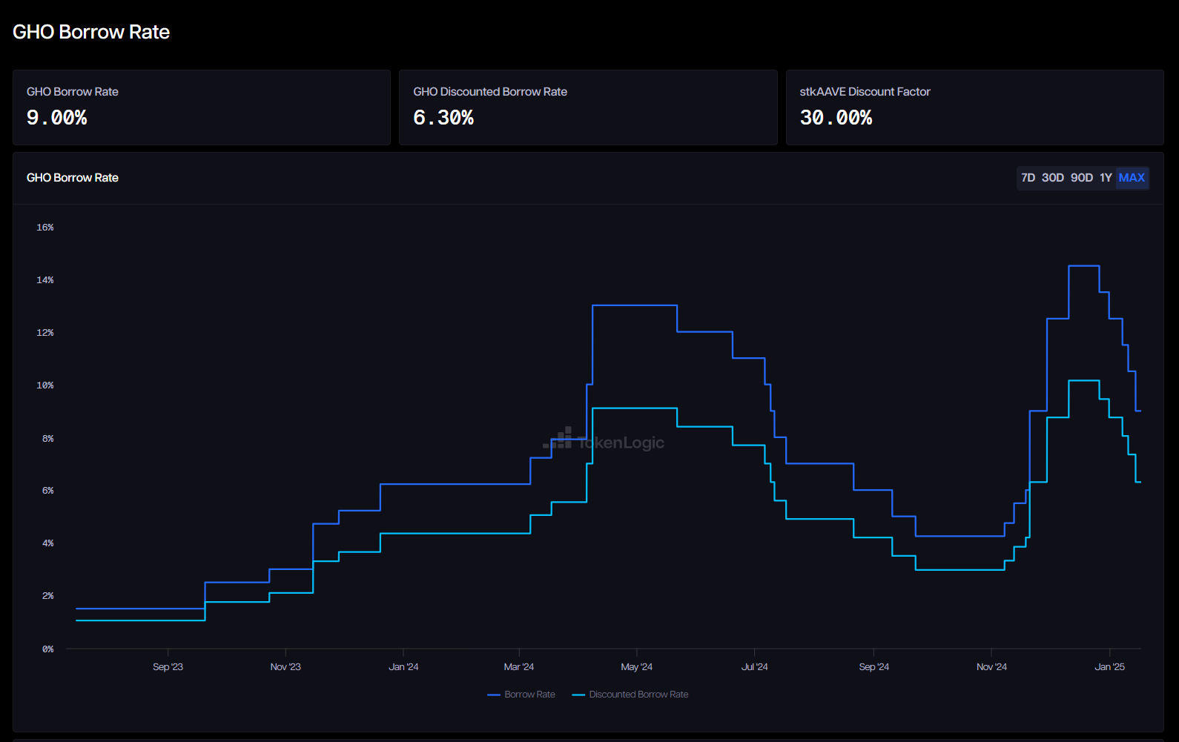Click the GHO Borrow Rate page heading
Screen dimensions: 1179x742
pos(91,32)
